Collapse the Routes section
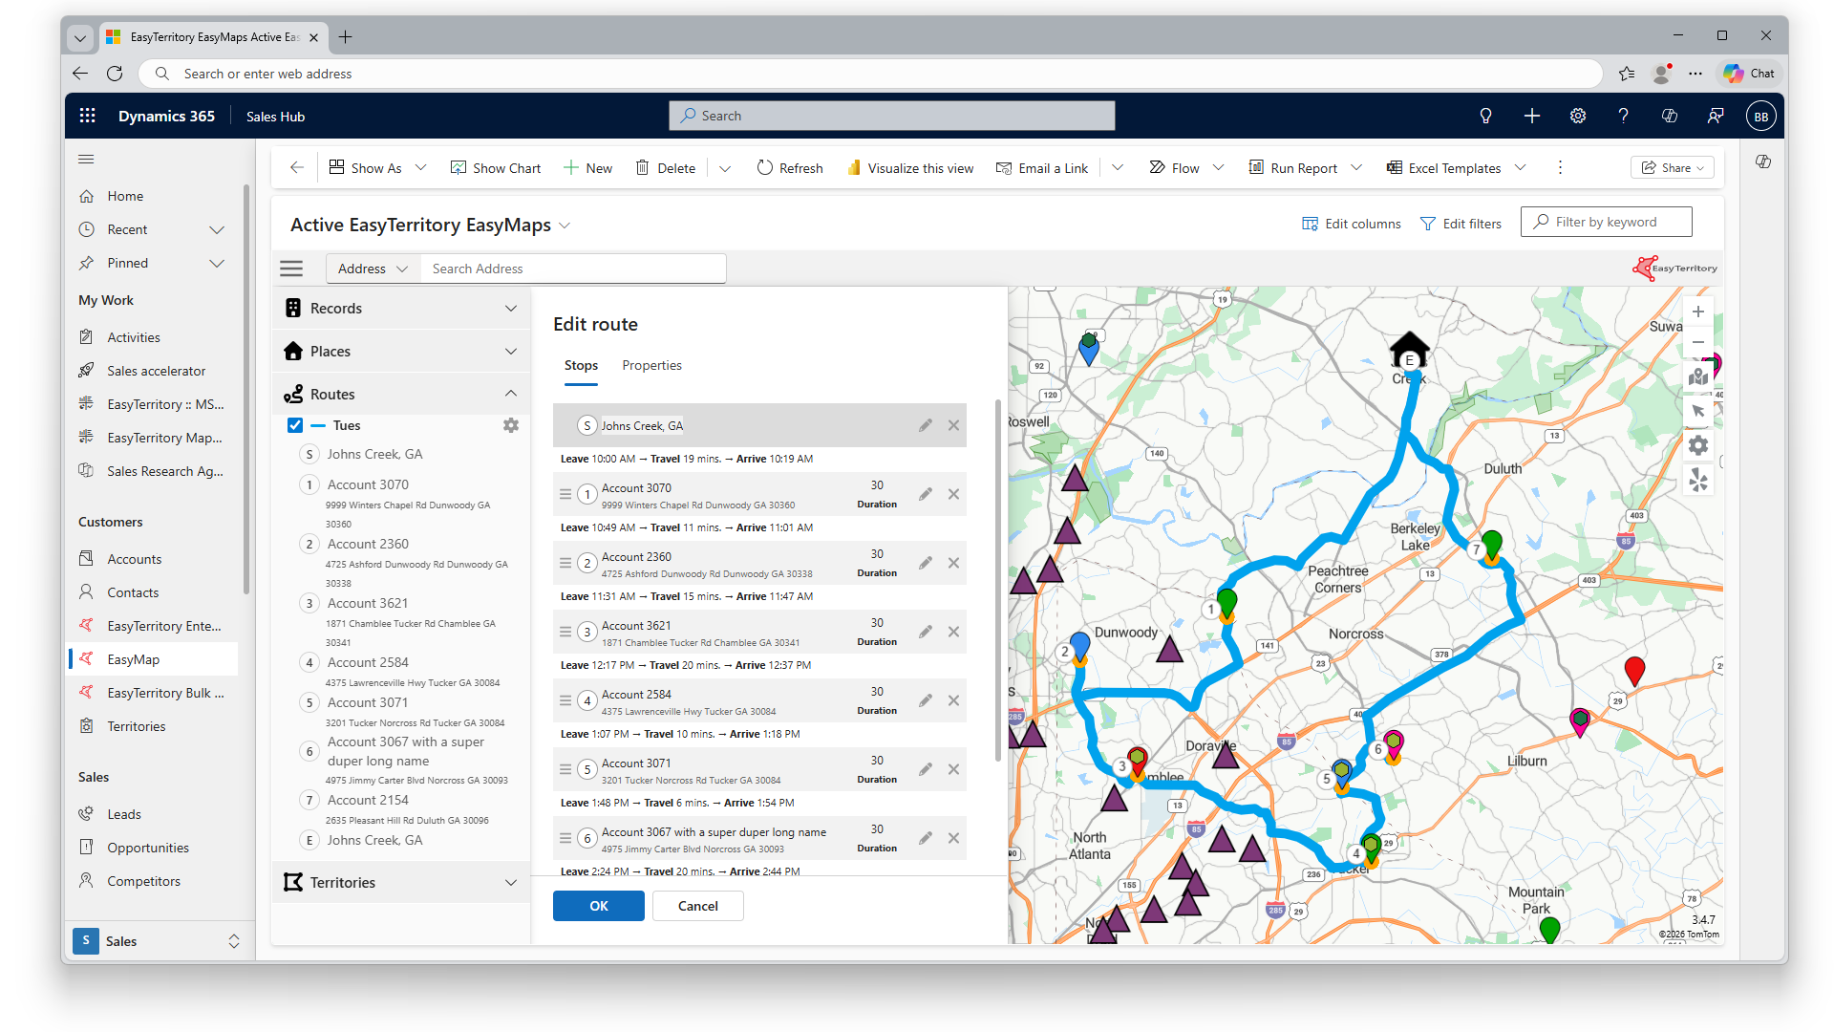 pyautogui.click(x=511, y=394)
